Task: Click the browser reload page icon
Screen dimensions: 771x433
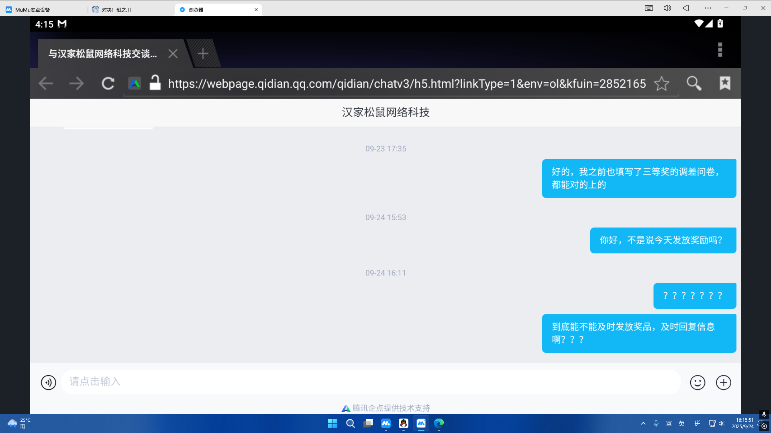Action: [x=108, y=83]
